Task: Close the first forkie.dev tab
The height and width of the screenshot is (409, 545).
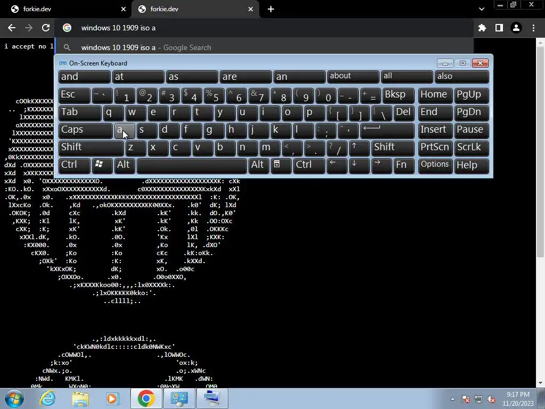Action: pos(123,9)
